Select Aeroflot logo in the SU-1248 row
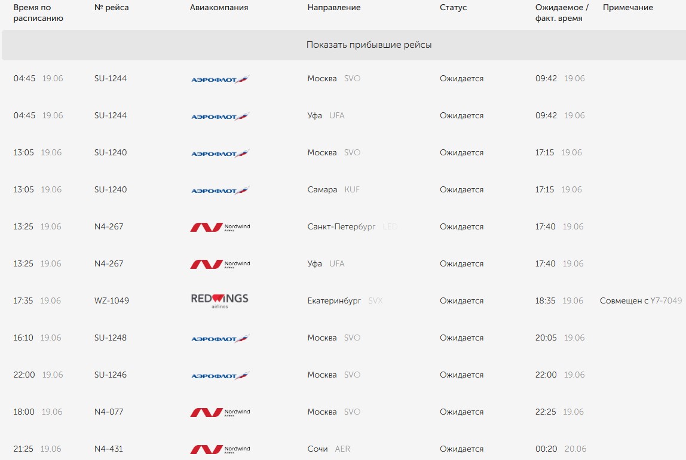 coord(220,338)
